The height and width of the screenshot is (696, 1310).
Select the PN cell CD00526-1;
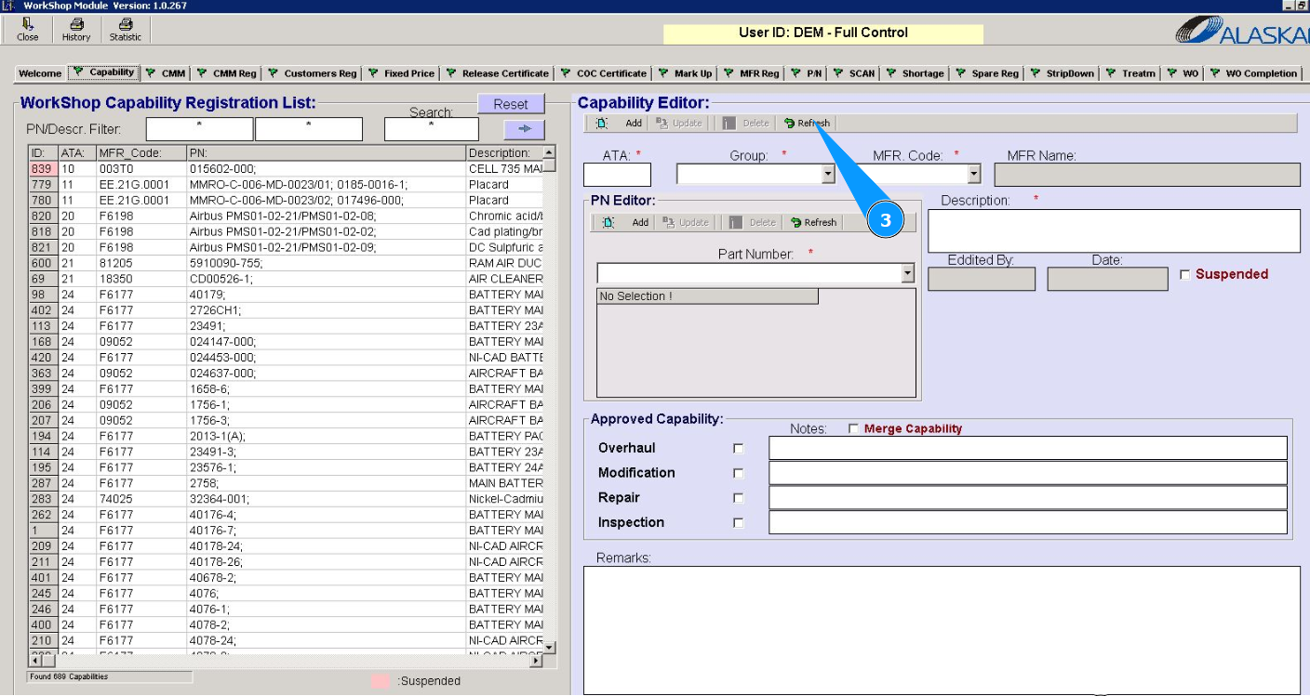pyautogui.click(x=326, y=279)
